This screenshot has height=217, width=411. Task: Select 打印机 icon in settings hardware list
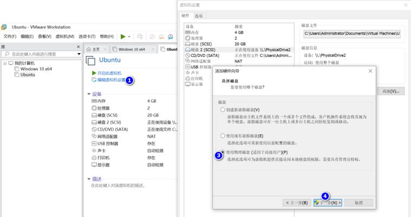click(x=188, y=79)
